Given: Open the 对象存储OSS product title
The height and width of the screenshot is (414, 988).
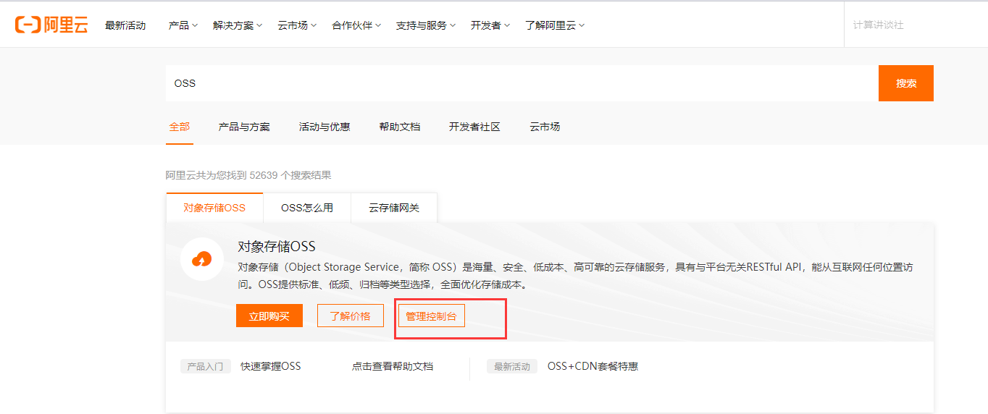Looking at the screenshot, I should click(277, 247).
